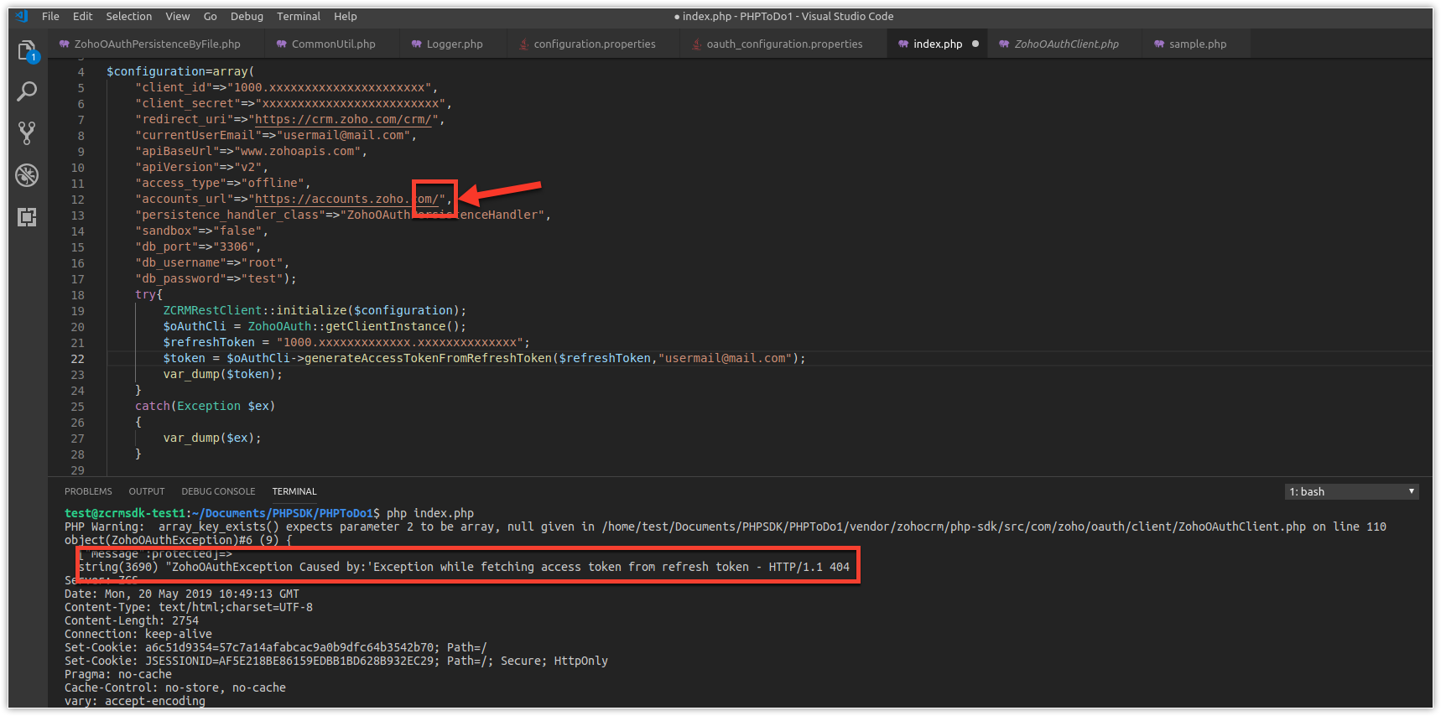Click the 'Cache-Control: no-store, no-cache' terminal line
Viewport: 1441px width, 716px height.
pyautogui.click(x=175, y=687)
